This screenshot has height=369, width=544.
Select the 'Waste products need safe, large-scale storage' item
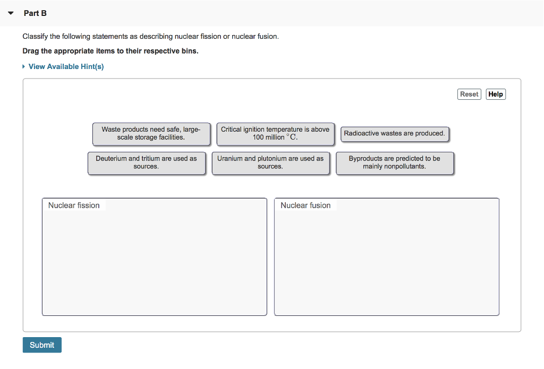[151, 133]
